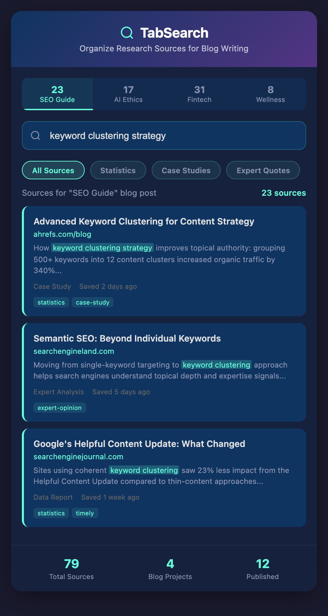The image size is (328, 616).
Task: Select the timely tag
Action: [x=85, y=513]
